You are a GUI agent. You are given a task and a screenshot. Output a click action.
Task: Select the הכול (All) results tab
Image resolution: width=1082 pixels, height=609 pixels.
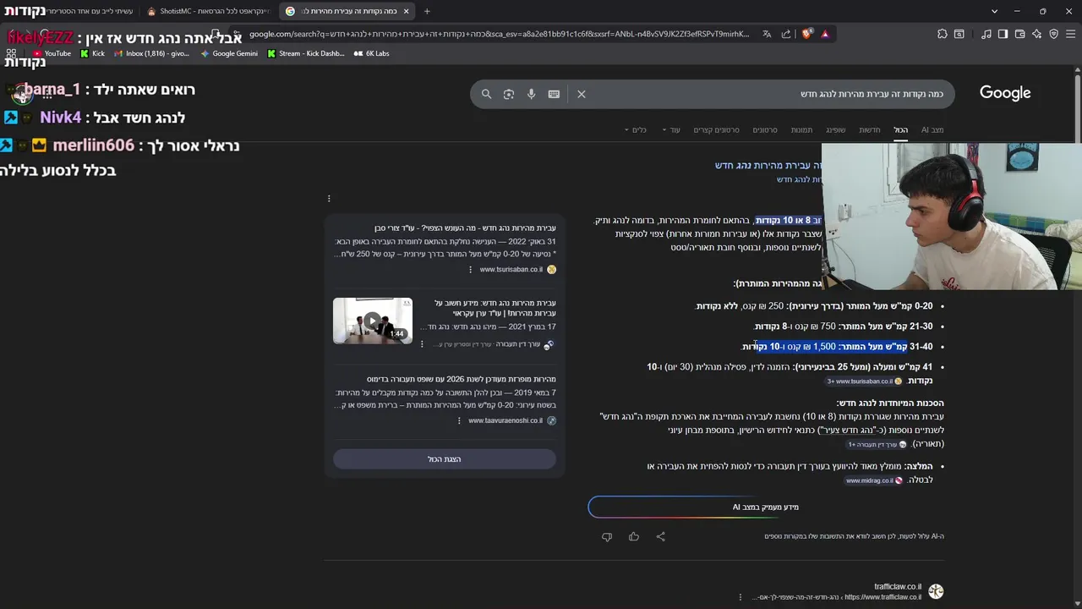(x=901, y=129)
